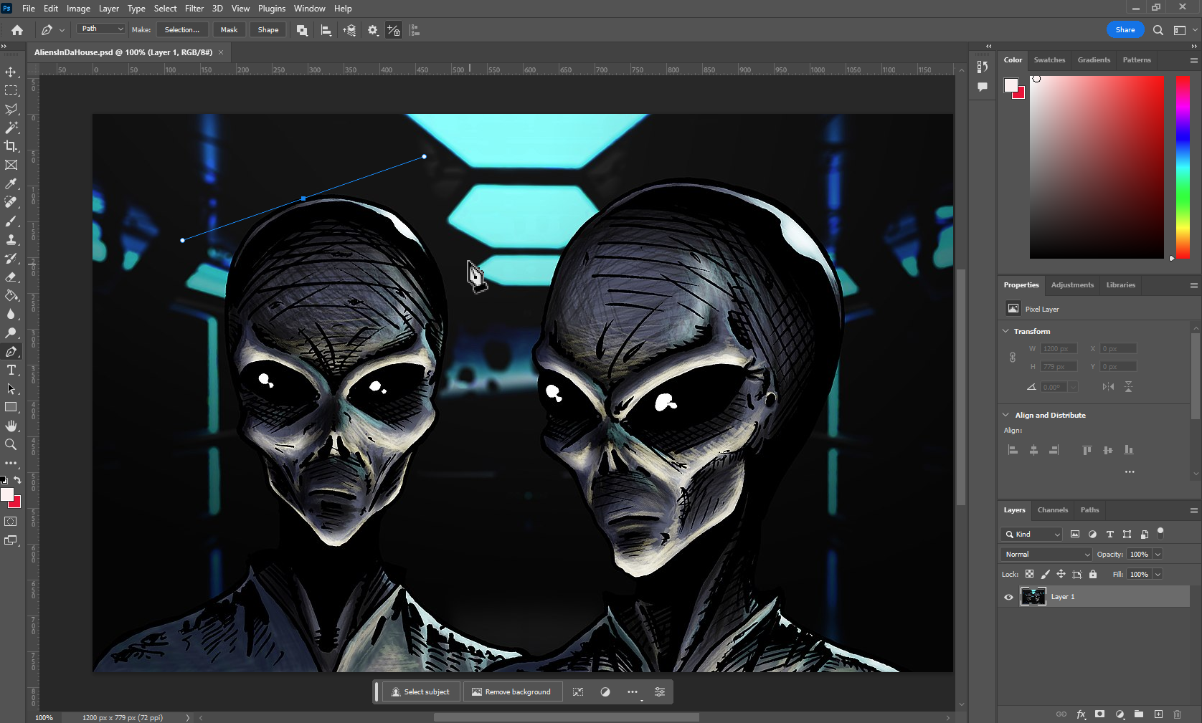Click the Home icon in options bar
This screenshot has width=1202, height=723.
tap(17, 30)
